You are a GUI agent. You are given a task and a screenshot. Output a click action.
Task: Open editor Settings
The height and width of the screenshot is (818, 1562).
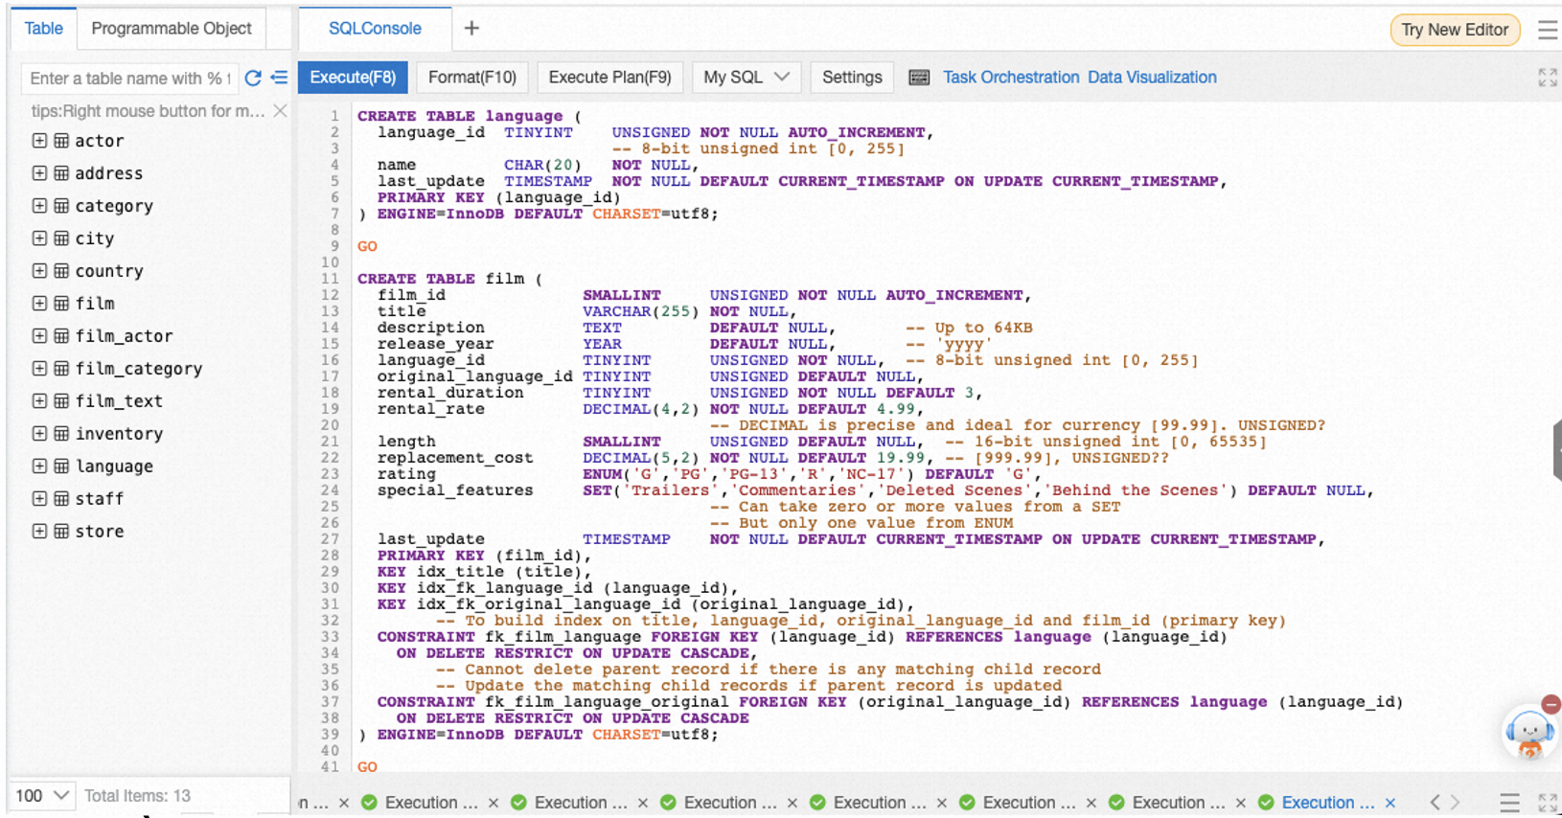(852, 78)
